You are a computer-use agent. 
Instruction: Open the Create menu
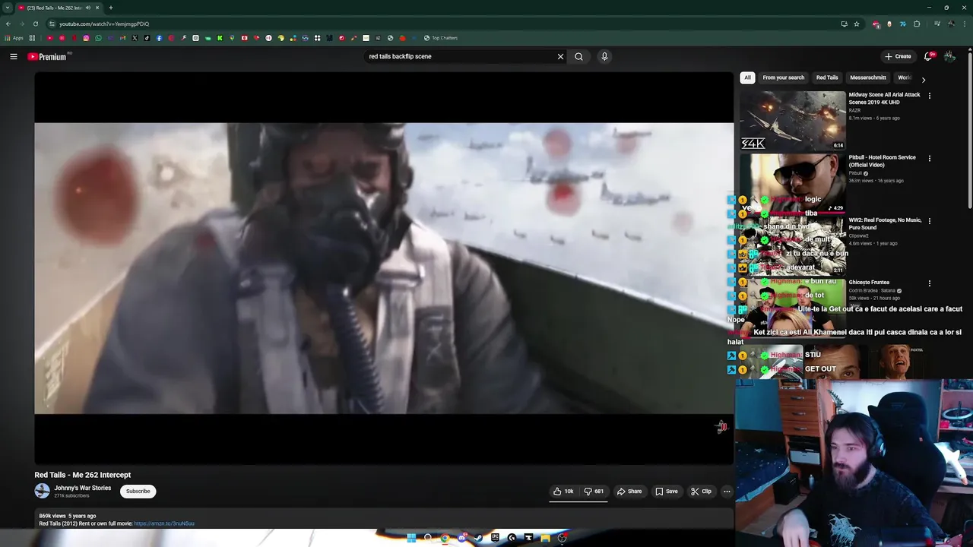[898, 56]
